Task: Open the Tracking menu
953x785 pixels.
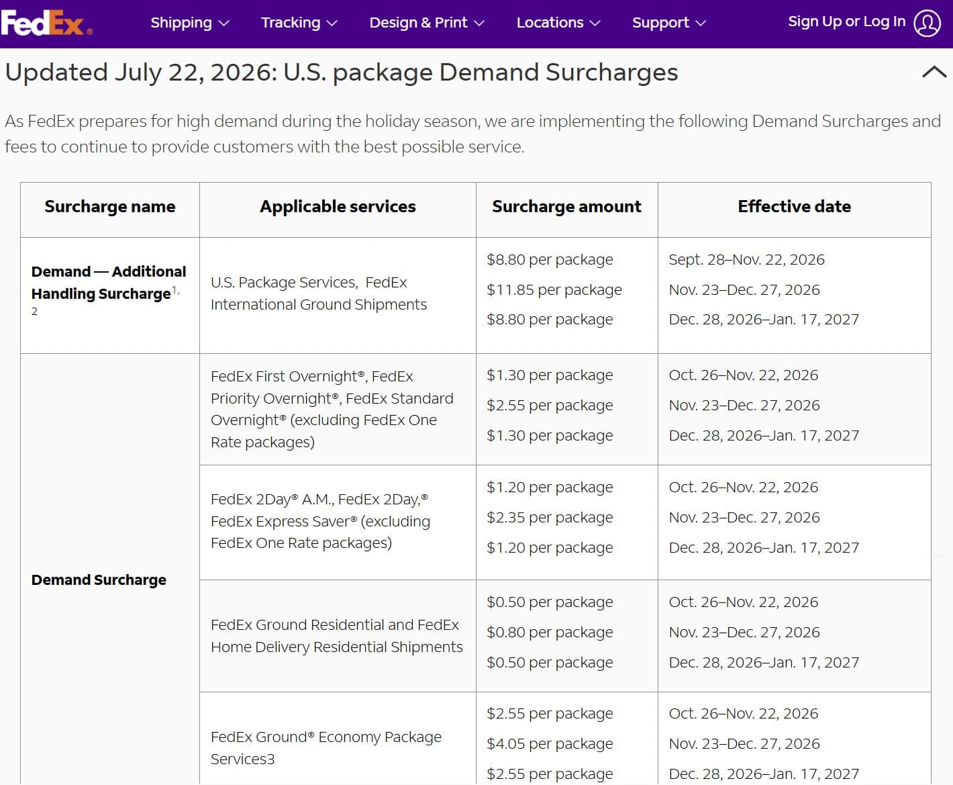Action: point(299,23)
